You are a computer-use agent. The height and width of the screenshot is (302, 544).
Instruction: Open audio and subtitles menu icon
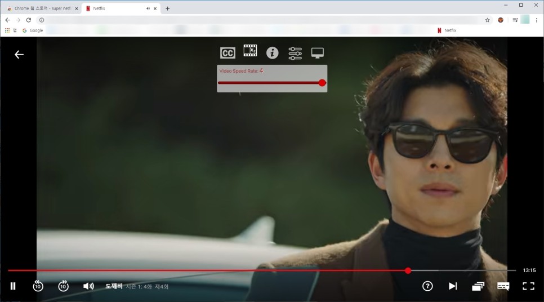pos(503,286)
